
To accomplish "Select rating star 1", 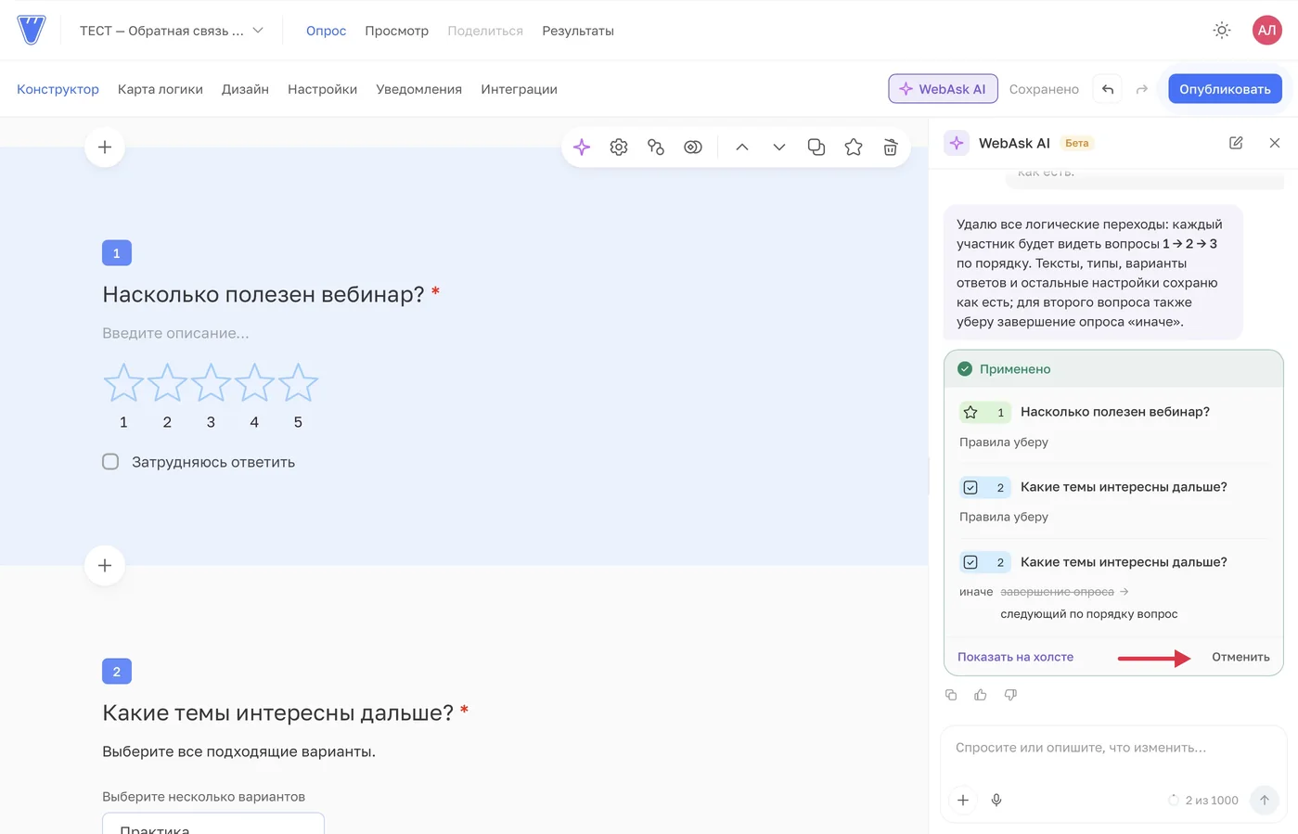I will coord(123,383).
